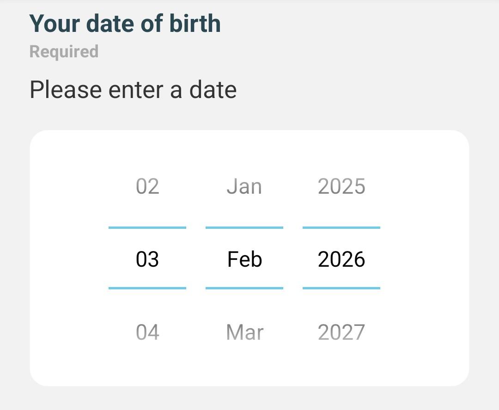Tap the selected month Feb

click(244, 259)
